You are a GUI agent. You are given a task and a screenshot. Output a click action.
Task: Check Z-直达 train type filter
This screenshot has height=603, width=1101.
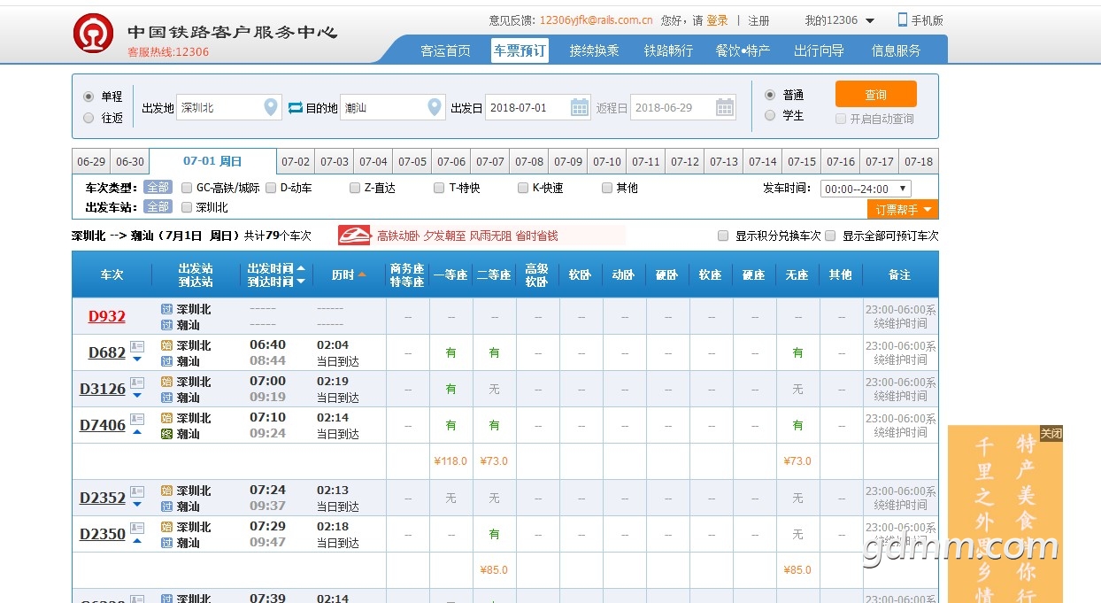[355, 188]
